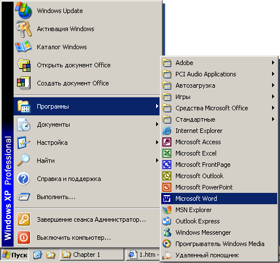Open the Chapter 1 taskbar button
The image size is (280, 263).
click(x=92, y=255)
